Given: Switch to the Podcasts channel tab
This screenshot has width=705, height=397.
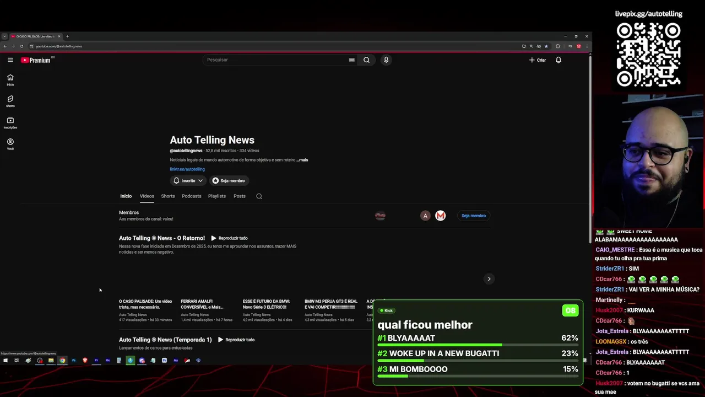Looking at the screenshot, I should 192,196.
